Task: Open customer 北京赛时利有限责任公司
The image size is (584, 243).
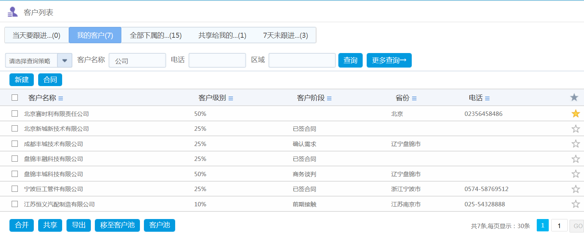Action: pyautogui.click(x=56, y=114)
